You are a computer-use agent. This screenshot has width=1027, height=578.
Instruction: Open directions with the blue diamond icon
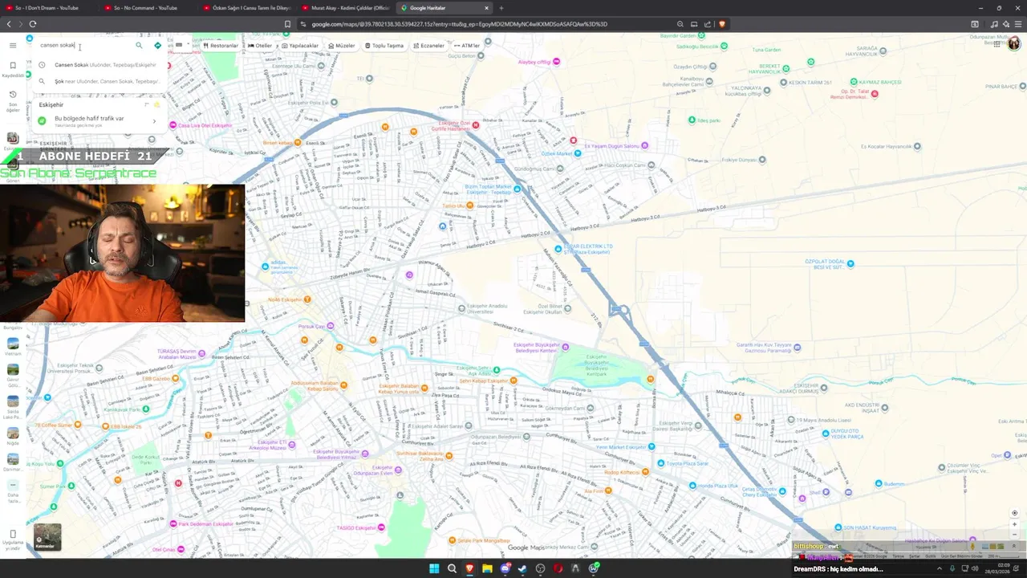[157, 45]
